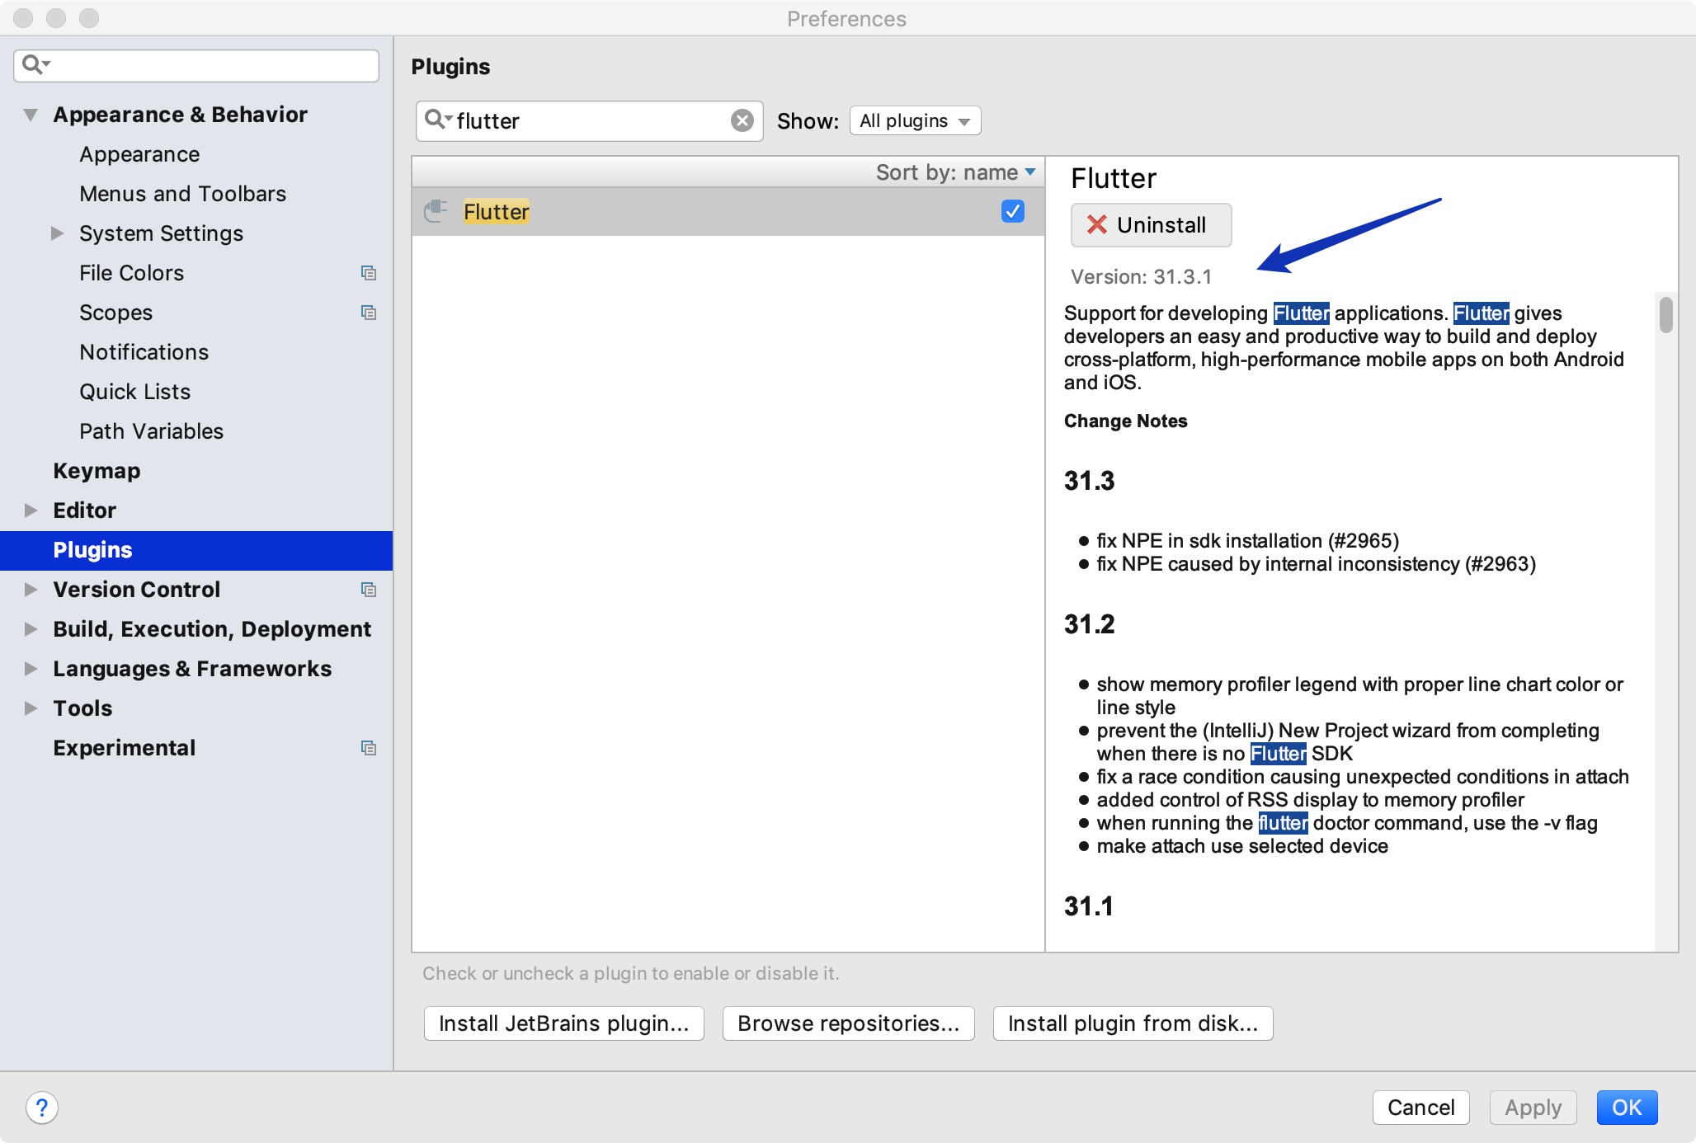This screenshot has height=1143, width=1696.
Task: Click the 31.1 change notes heading
Action: click(1089, 906)
